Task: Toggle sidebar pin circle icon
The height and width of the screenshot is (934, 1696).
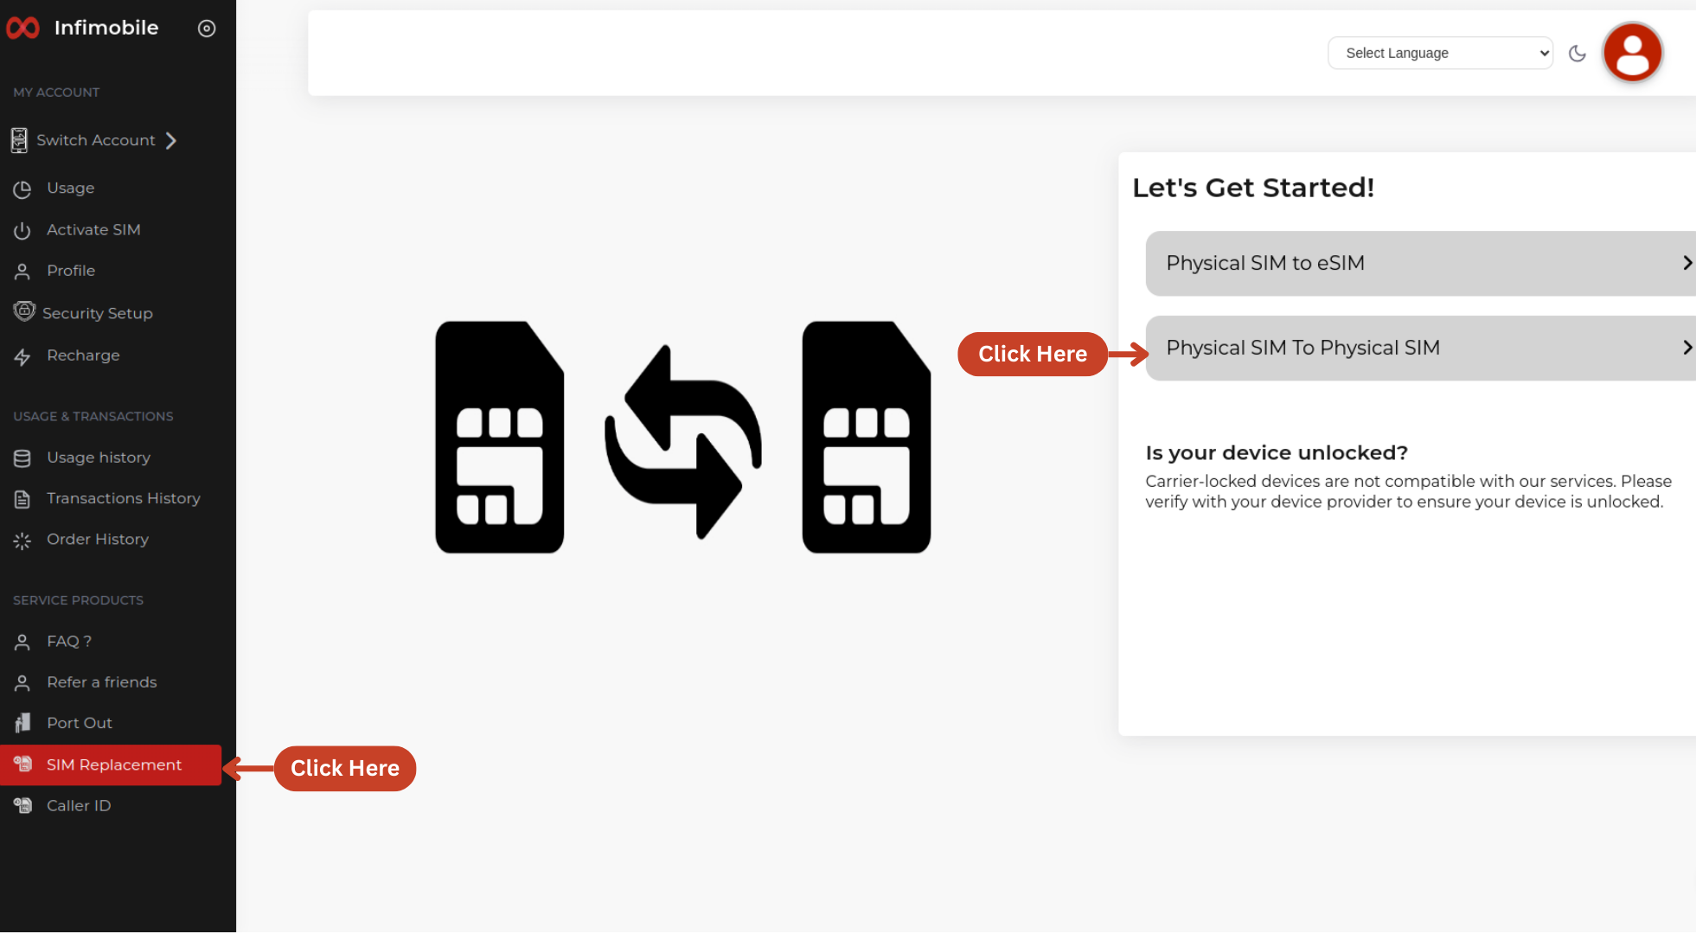Action: pyautogui.click(x=206, y=29)
